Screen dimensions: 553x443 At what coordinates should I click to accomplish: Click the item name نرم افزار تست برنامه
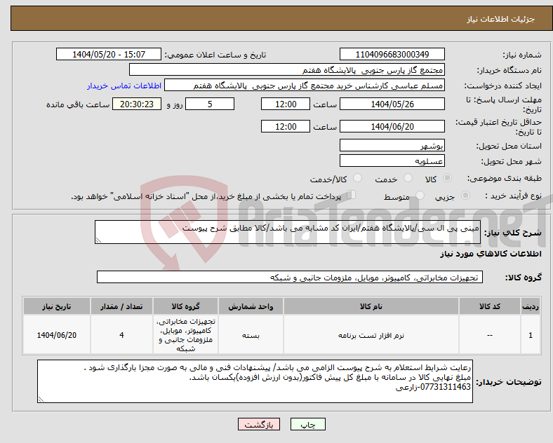click(x=371, y=335)
